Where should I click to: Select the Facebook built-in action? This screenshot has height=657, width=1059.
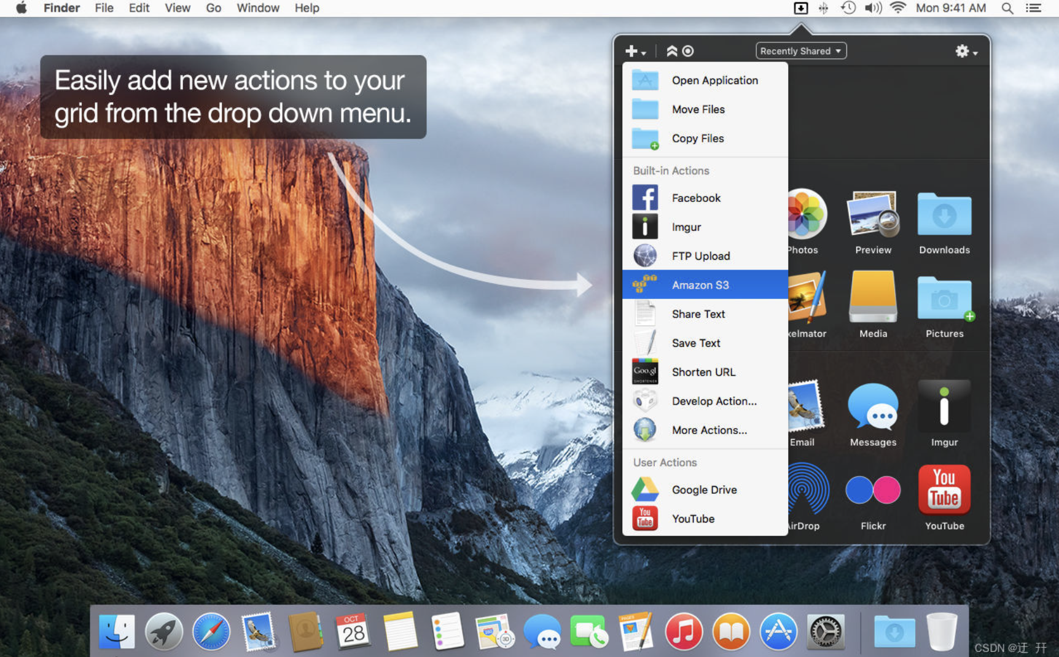coord(696,198)
